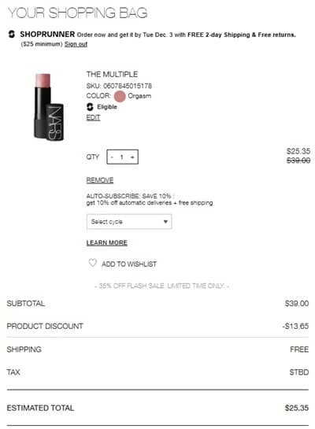Viewport: 315px width, 429px height.
Task: Open the LEARN MORE auto-subscribe link
Action: click(107, 243)
